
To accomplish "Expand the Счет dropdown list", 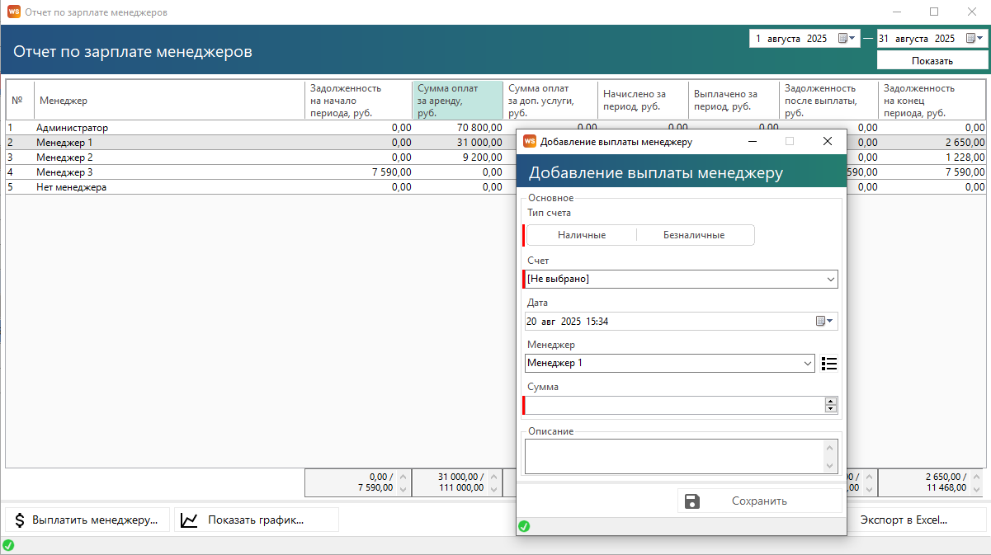I will click(830, 280).
